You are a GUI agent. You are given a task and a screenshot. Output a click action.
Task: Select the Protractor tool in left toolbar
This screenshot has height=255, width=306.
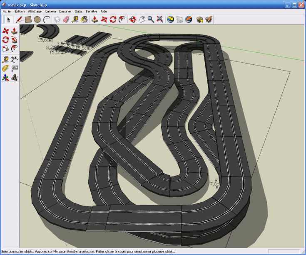pyautogui.click(x=5, y=68)
